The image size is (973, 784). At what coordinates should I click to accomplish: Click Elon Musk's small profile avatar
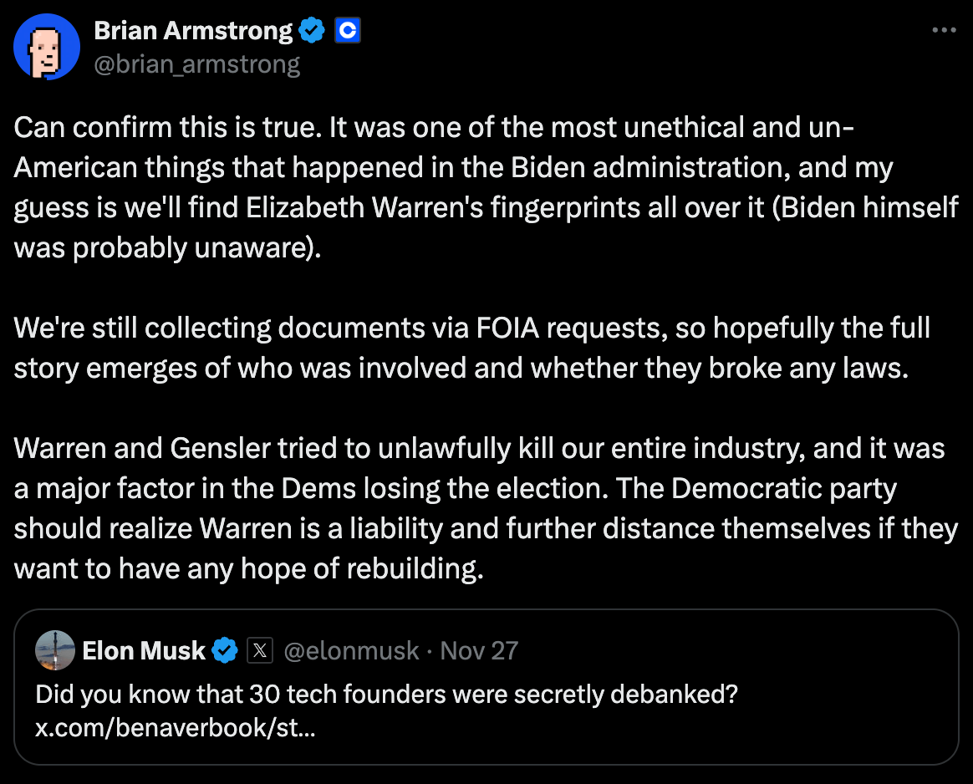tap(55, 650)
